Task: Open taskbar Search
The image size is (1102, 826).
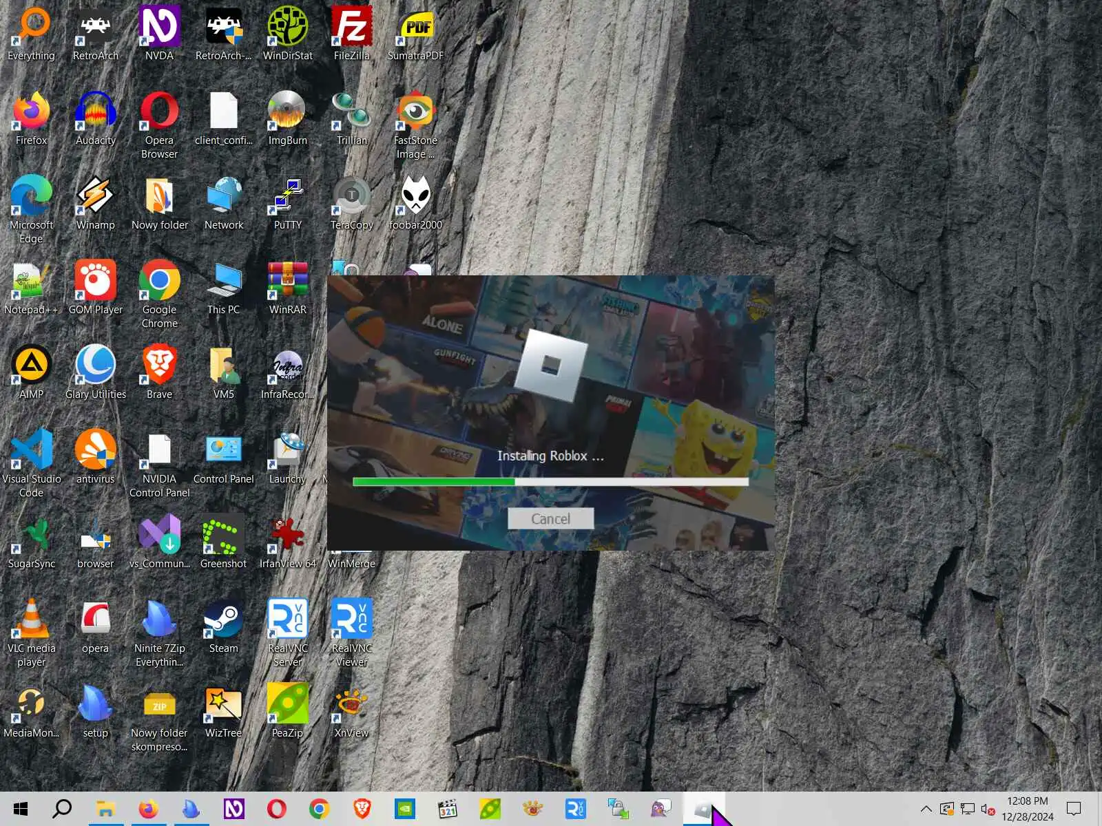Action: (62, 809)
